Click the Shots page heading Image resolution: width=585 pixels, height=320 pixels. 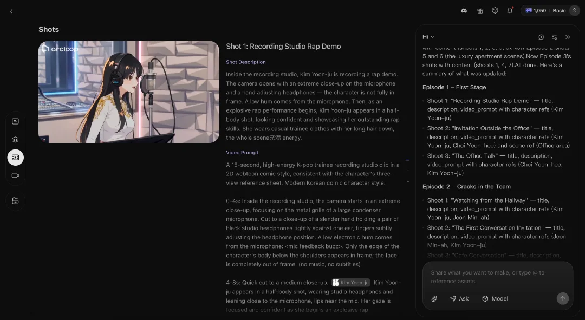[x=49, y=29]
